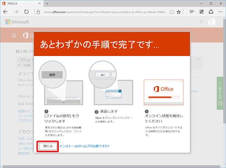The height and width of the screenshot is (168, 226).
Task: Open the Hub lines icon
Action: pos(192,12)
